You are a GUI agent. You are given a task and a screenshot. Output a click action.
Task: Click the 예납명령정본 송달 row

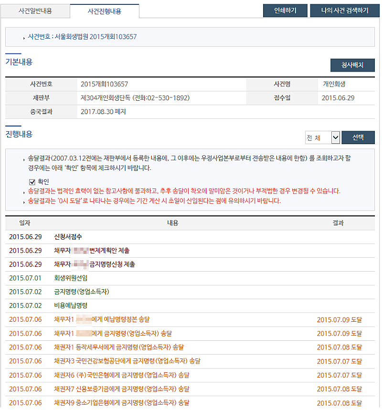tap(190, 319)
